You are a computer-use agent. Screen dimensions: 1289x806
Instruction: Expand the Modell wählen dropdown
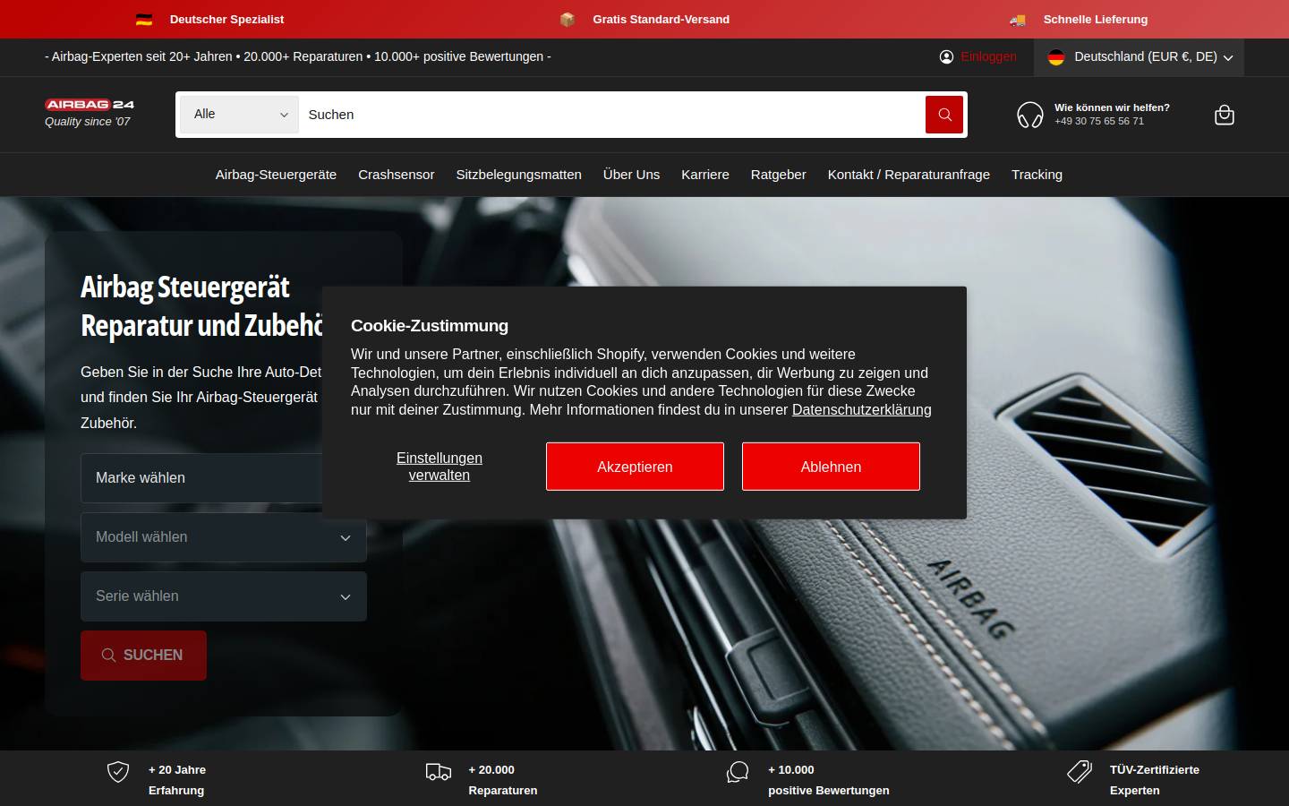pyautogui.click(x=224, y=537)
